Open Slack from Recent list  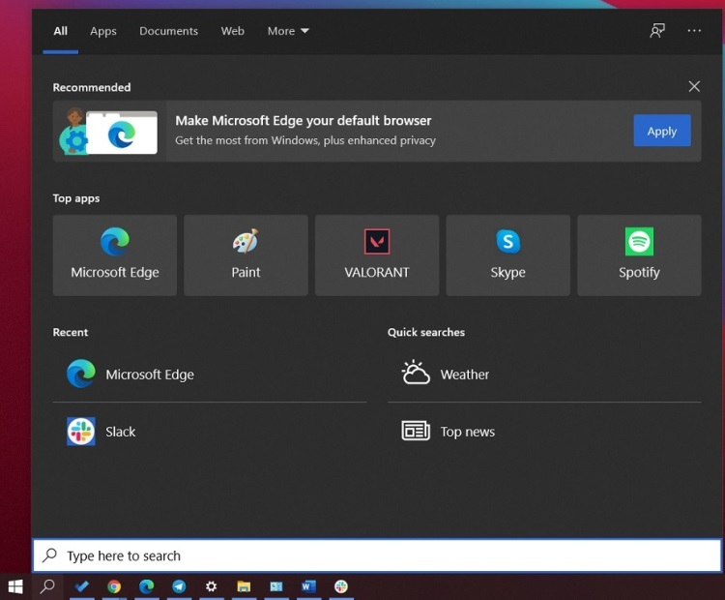click(210, 432)
